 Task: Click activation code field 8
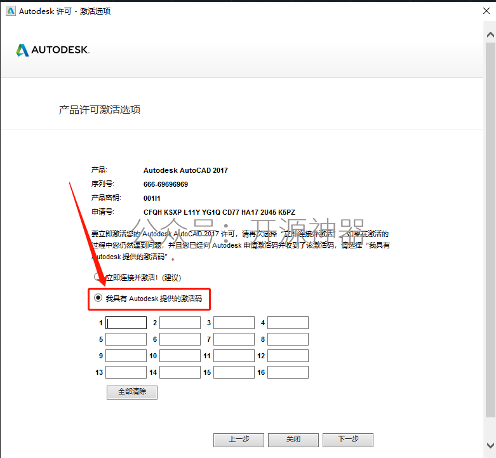coord(288,339)
